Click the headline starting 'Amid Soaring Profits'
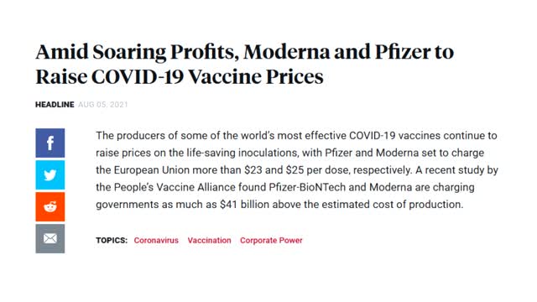Image resolution: width=537 pixels, height=302 pixels. pyautogui.click(x=244, y=64)
